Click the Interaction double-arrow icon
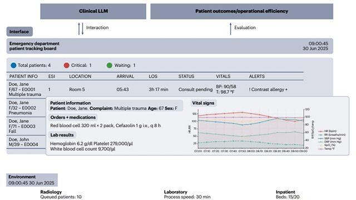 click(81, 28)
